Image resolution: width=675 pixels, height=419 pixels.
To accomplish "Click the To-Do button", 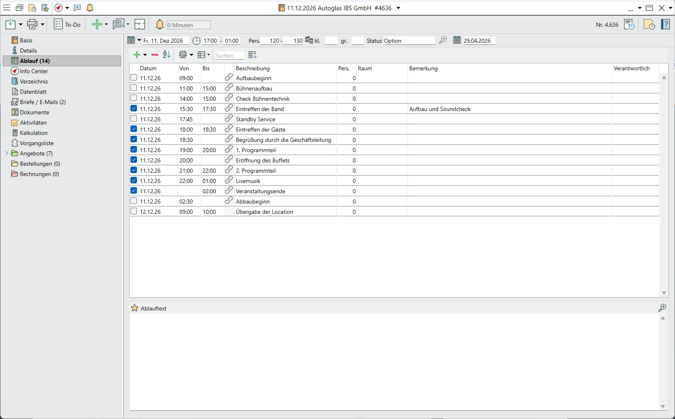I will click(x=67, y=25).
